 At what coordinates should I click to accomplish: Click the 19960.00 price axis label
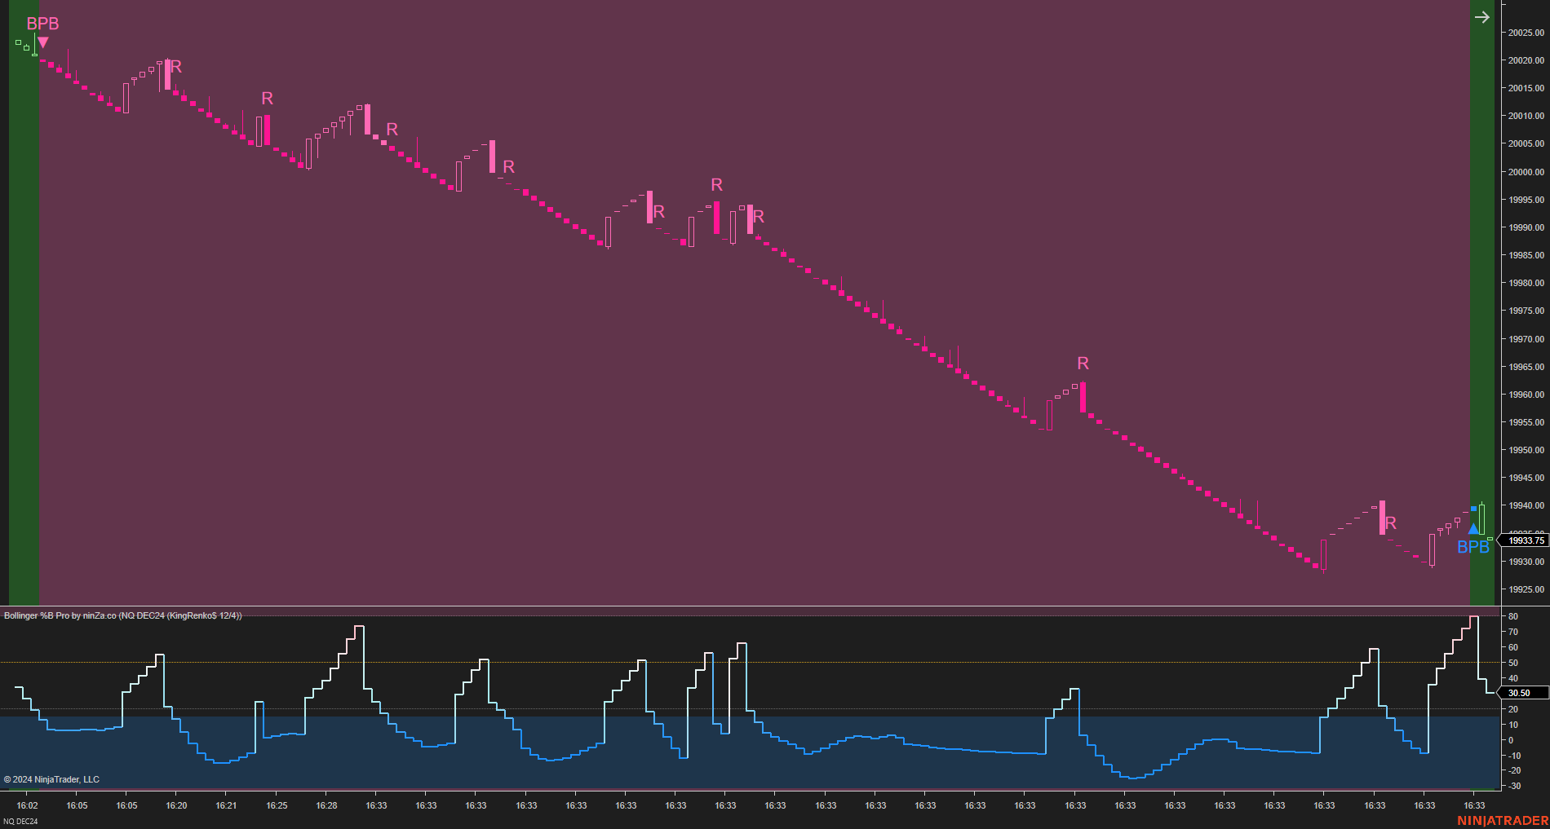(x=1526, y=395)
